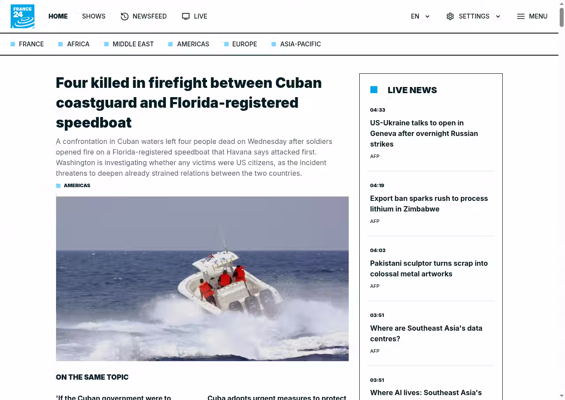Open the hamburger Menu icon
The width and height of the screenshot is (565, 400).
[x=521, y=16]
